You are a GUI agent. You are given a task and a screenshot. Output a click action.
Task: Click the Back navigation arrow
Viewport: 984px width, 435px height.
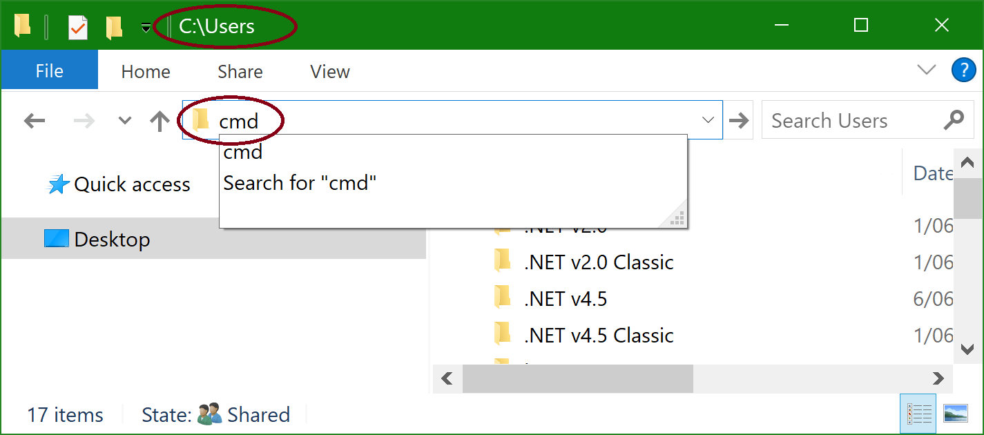(34, 122)
